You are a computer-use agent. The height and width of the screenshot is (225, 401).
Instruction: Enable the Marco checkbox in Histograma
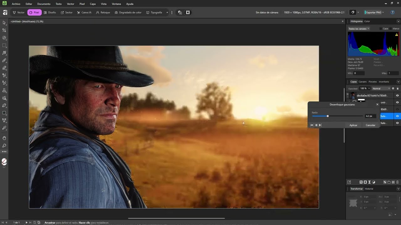click(x=391, y=28)
